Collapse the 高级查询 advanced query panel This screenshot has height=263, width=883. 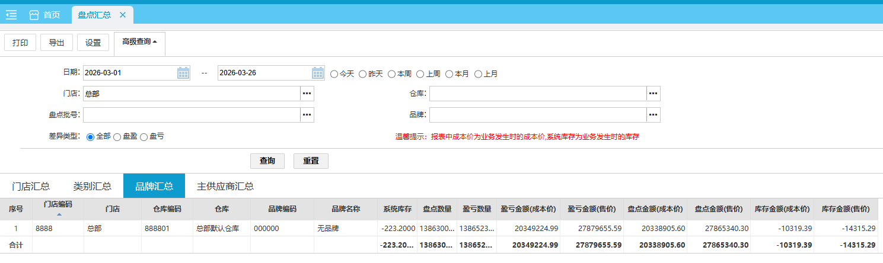(x=139, y=42)
